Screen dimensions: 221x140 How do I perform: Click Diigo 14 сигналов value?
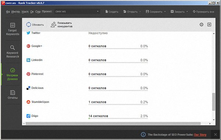tap(98, 116)
